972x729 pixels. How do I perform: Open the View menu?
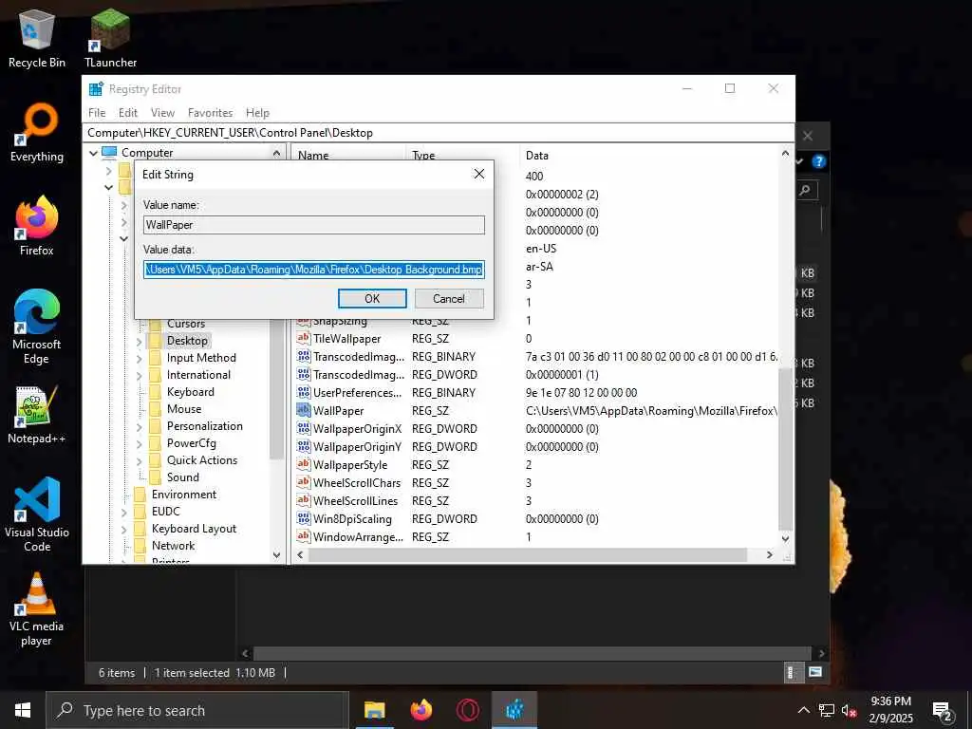click(162, 113)
